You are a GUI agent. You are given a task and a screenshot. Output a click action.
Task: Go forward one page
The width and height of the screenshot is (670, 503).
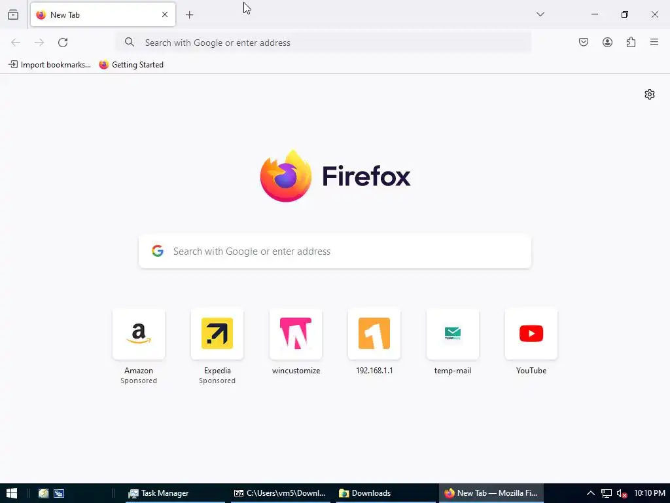pos(39,43)
